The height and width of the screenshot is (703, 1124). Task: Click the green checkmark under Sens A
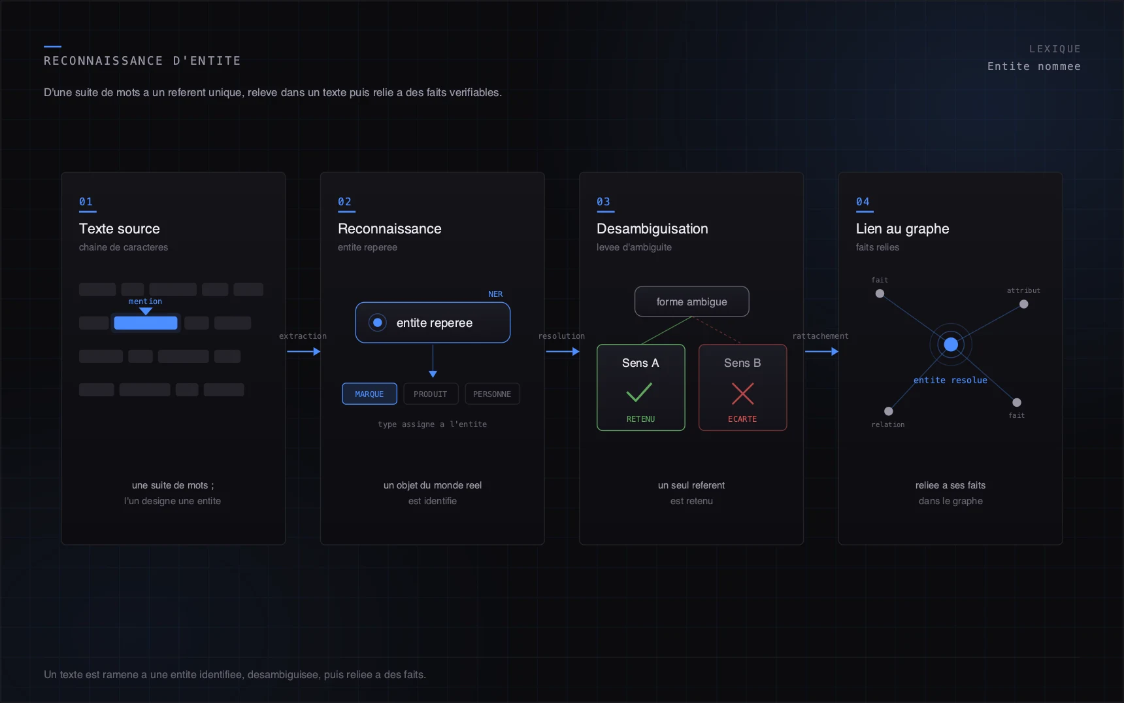pos(639,392)
